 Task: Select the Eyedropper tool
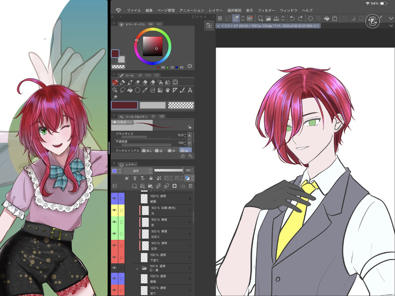click(x=145, y=90)
